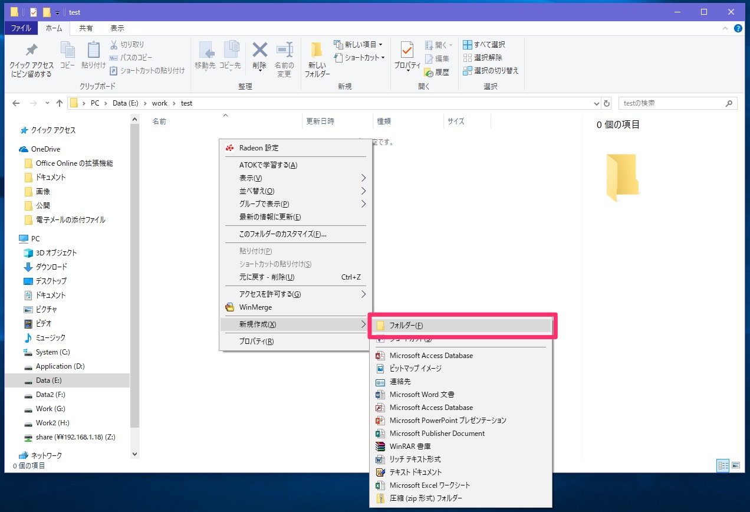The height and width of the screenshot is (512, 750).
Task: Open the address bar history dropdown
Action: tap(596, 103)
